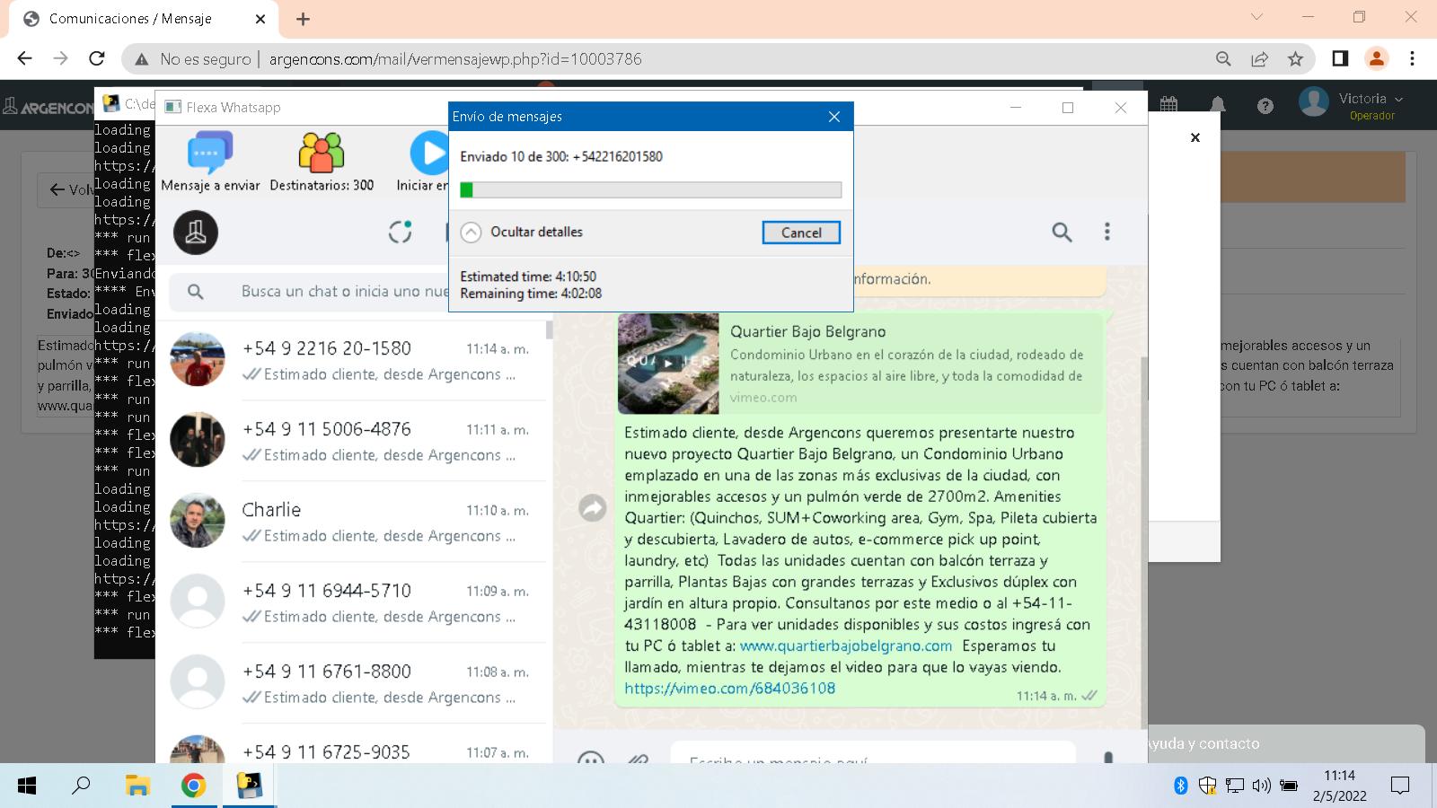Open the chat options three-dot menu
Viewport: 1437px width, 808px height.
click(x=1107, y=233)
